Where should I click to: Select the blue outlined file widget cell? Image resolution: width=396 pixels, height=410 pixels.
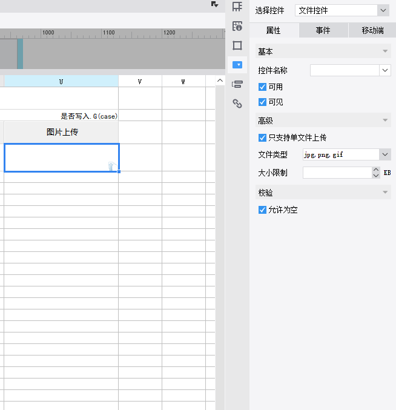(x=61, y=157)
